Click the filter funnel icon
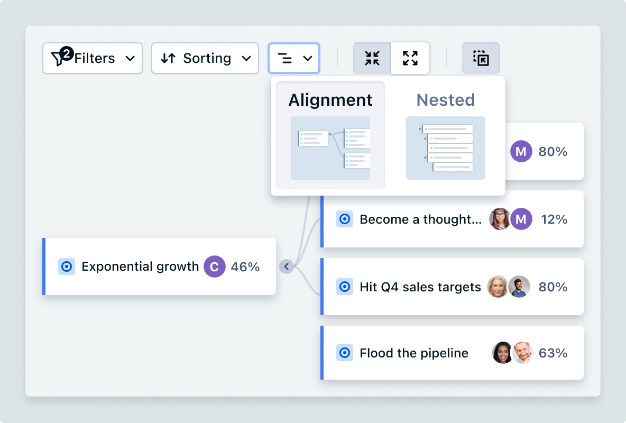This screenshot has width=626, height=423. (x=58, y=59)
